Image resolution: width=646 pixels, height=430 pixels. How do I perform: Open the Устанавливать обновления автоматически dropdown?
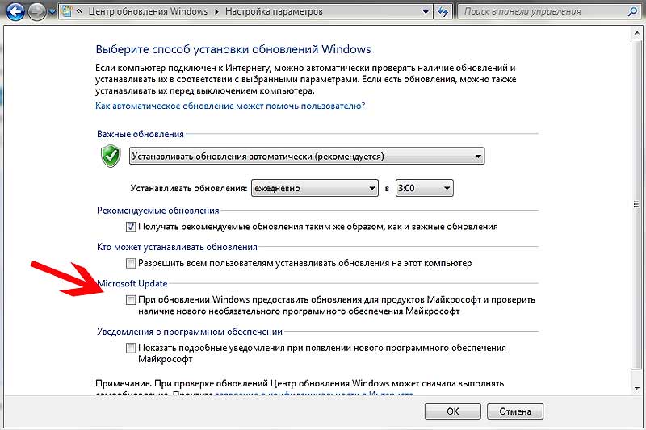pyautogui.click(x=307, y=157)
